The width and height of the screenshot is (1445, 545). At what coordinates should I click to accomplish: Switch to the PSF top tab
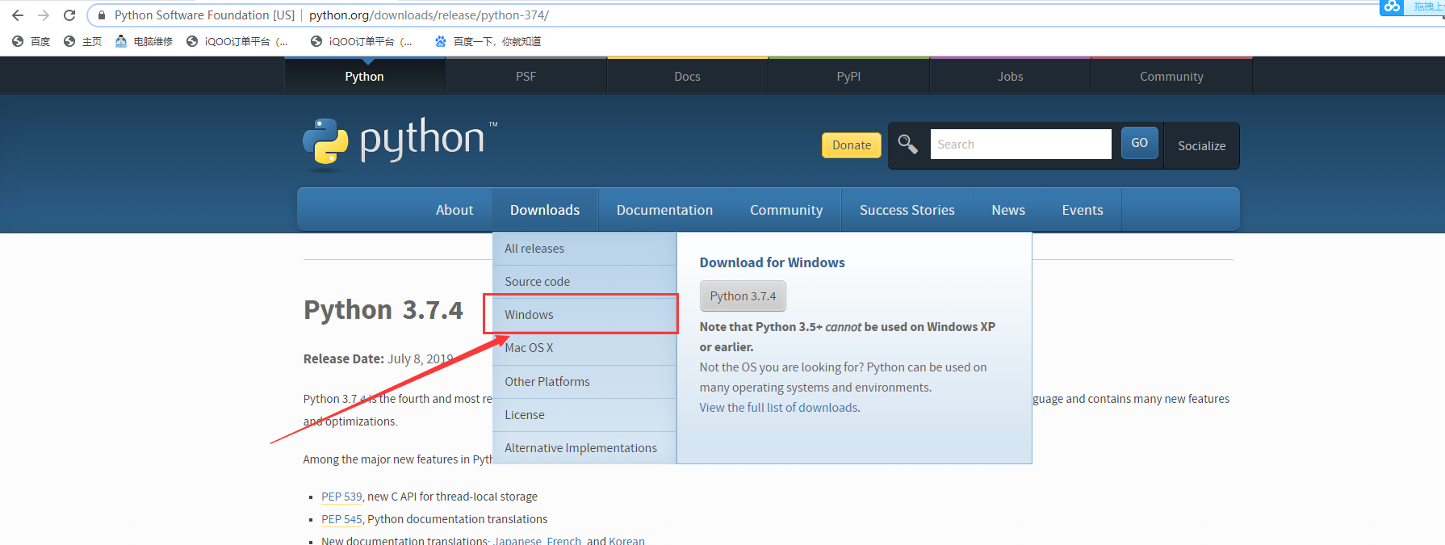[x=526, y=76]
